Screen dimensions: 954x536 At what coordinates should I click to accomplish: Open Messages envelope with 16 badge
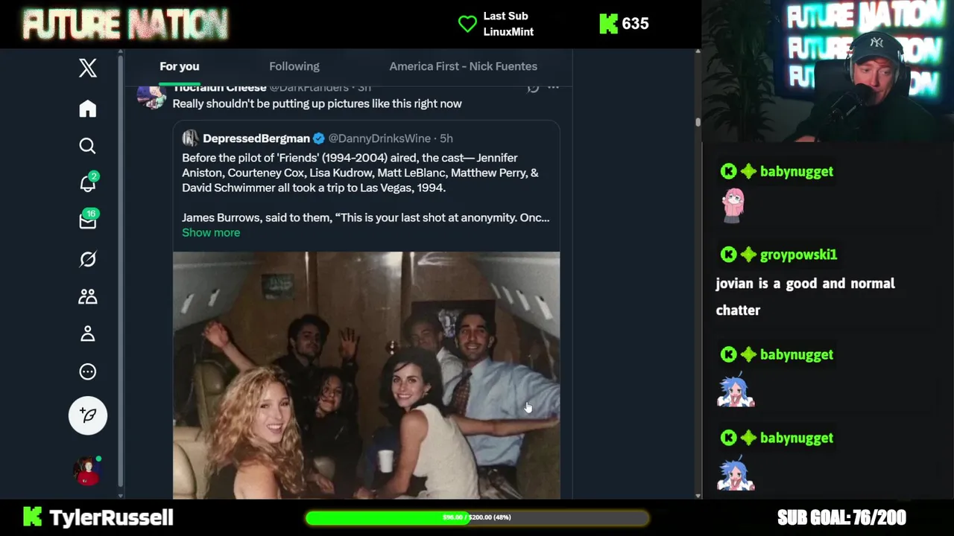[88, 220]
